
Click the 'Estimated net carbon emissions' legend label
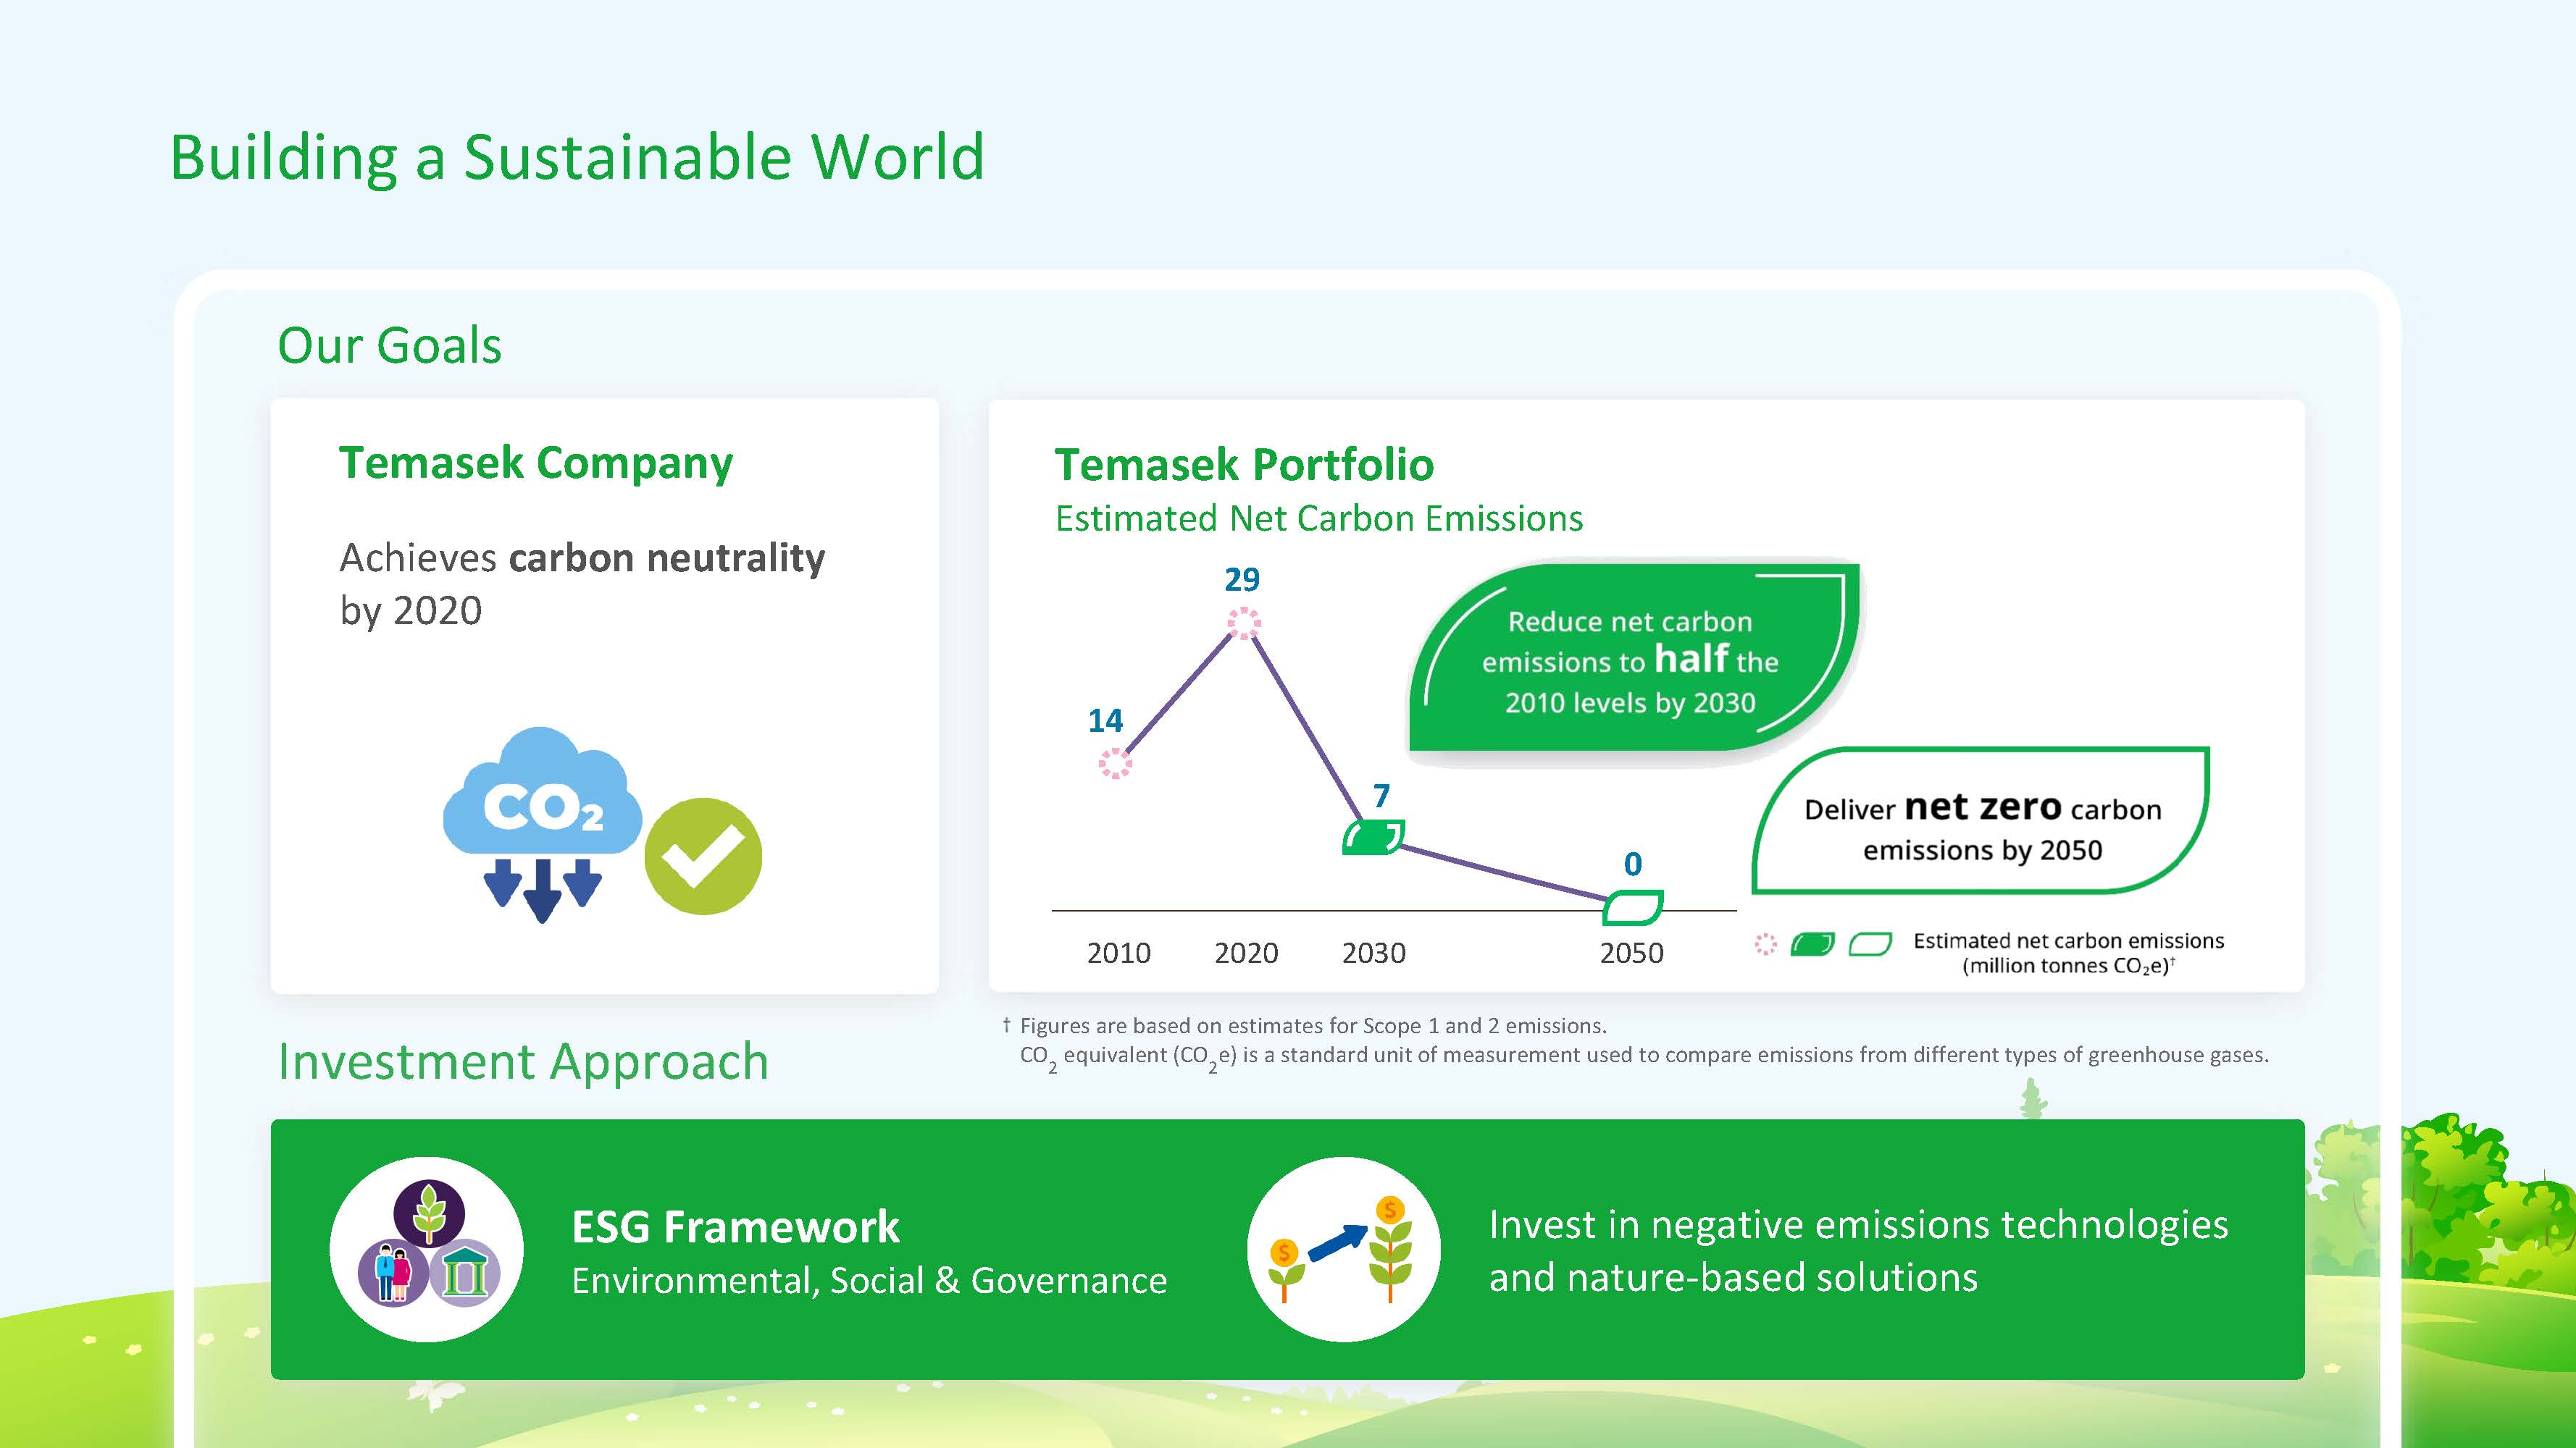[2068, 952]
